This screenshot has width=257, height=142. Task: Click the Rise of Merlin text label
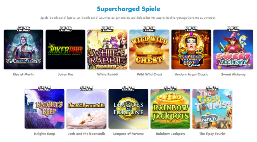click(23, 74)
